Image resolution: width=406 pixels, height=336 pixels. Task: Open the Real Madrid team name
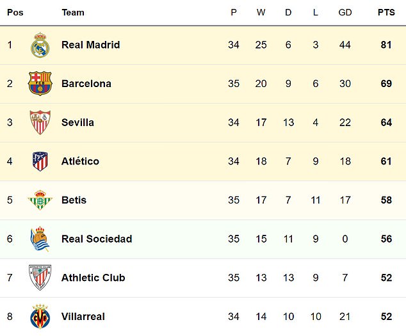coord(91,45)
